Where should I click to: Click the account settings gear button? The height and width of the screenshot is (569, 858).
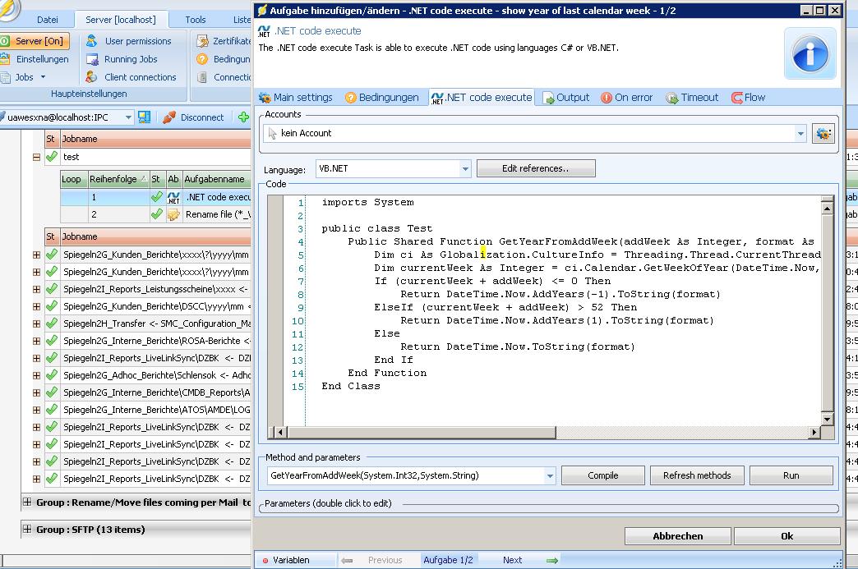823,134
